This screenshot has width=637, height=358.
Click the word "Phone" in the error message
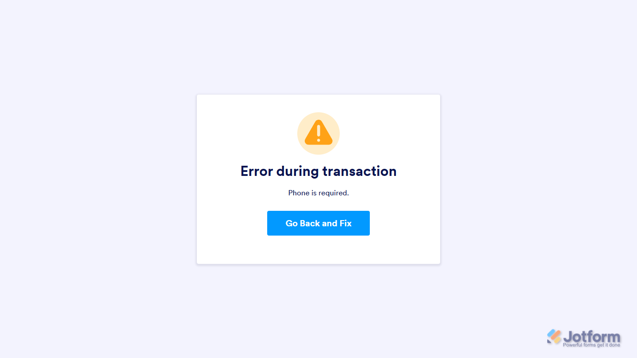click(299, 193)
